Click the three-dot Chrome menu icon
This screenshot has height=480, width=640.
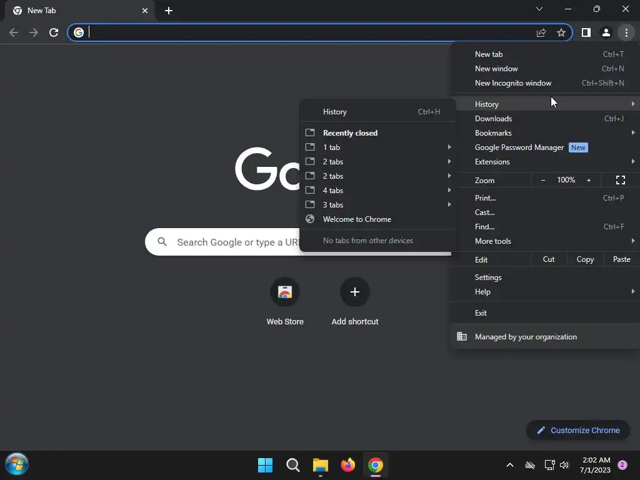(626, 32)
